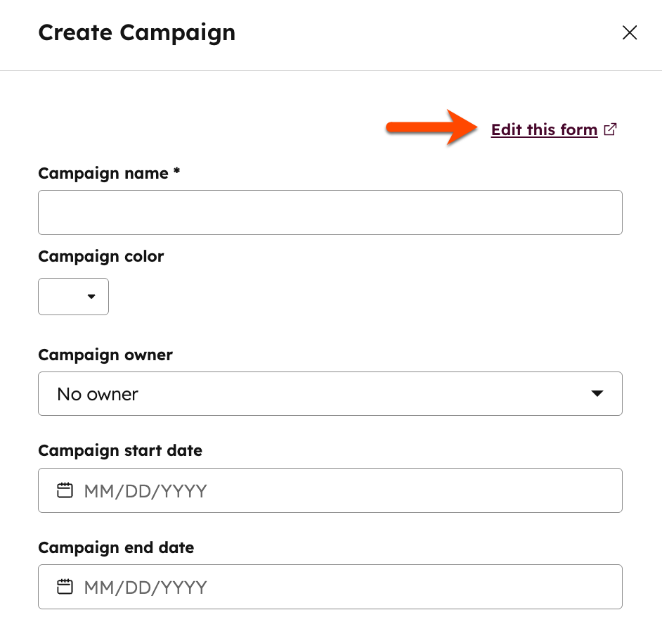Viewport: 662px width, 629px height.
Task: Click Edit this form to customize fields
Action: [x=544, y=129]
